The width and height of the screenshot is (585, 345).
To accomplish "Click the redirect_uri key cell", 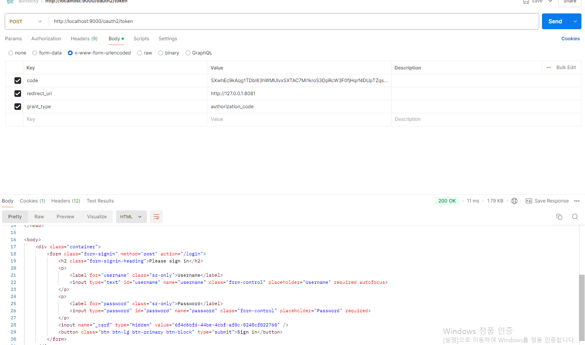I will (115, 94).
